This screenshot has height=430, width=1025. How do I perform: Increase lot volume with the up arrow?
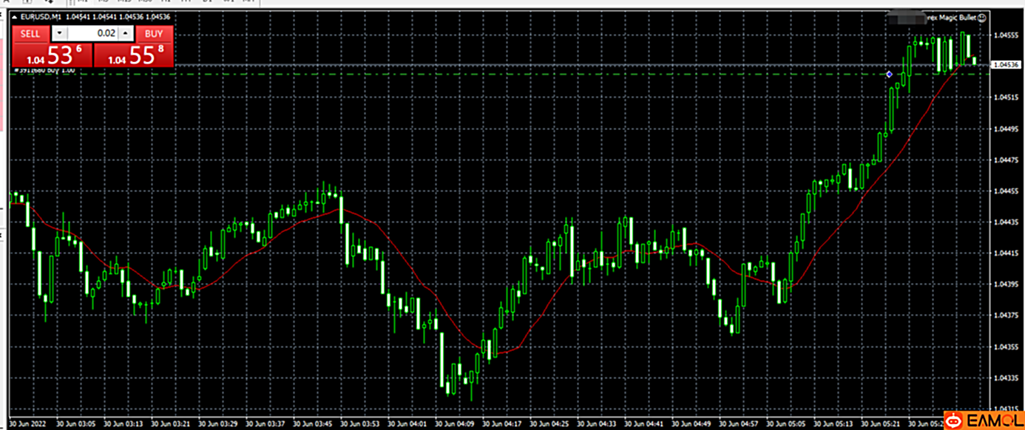126,33
